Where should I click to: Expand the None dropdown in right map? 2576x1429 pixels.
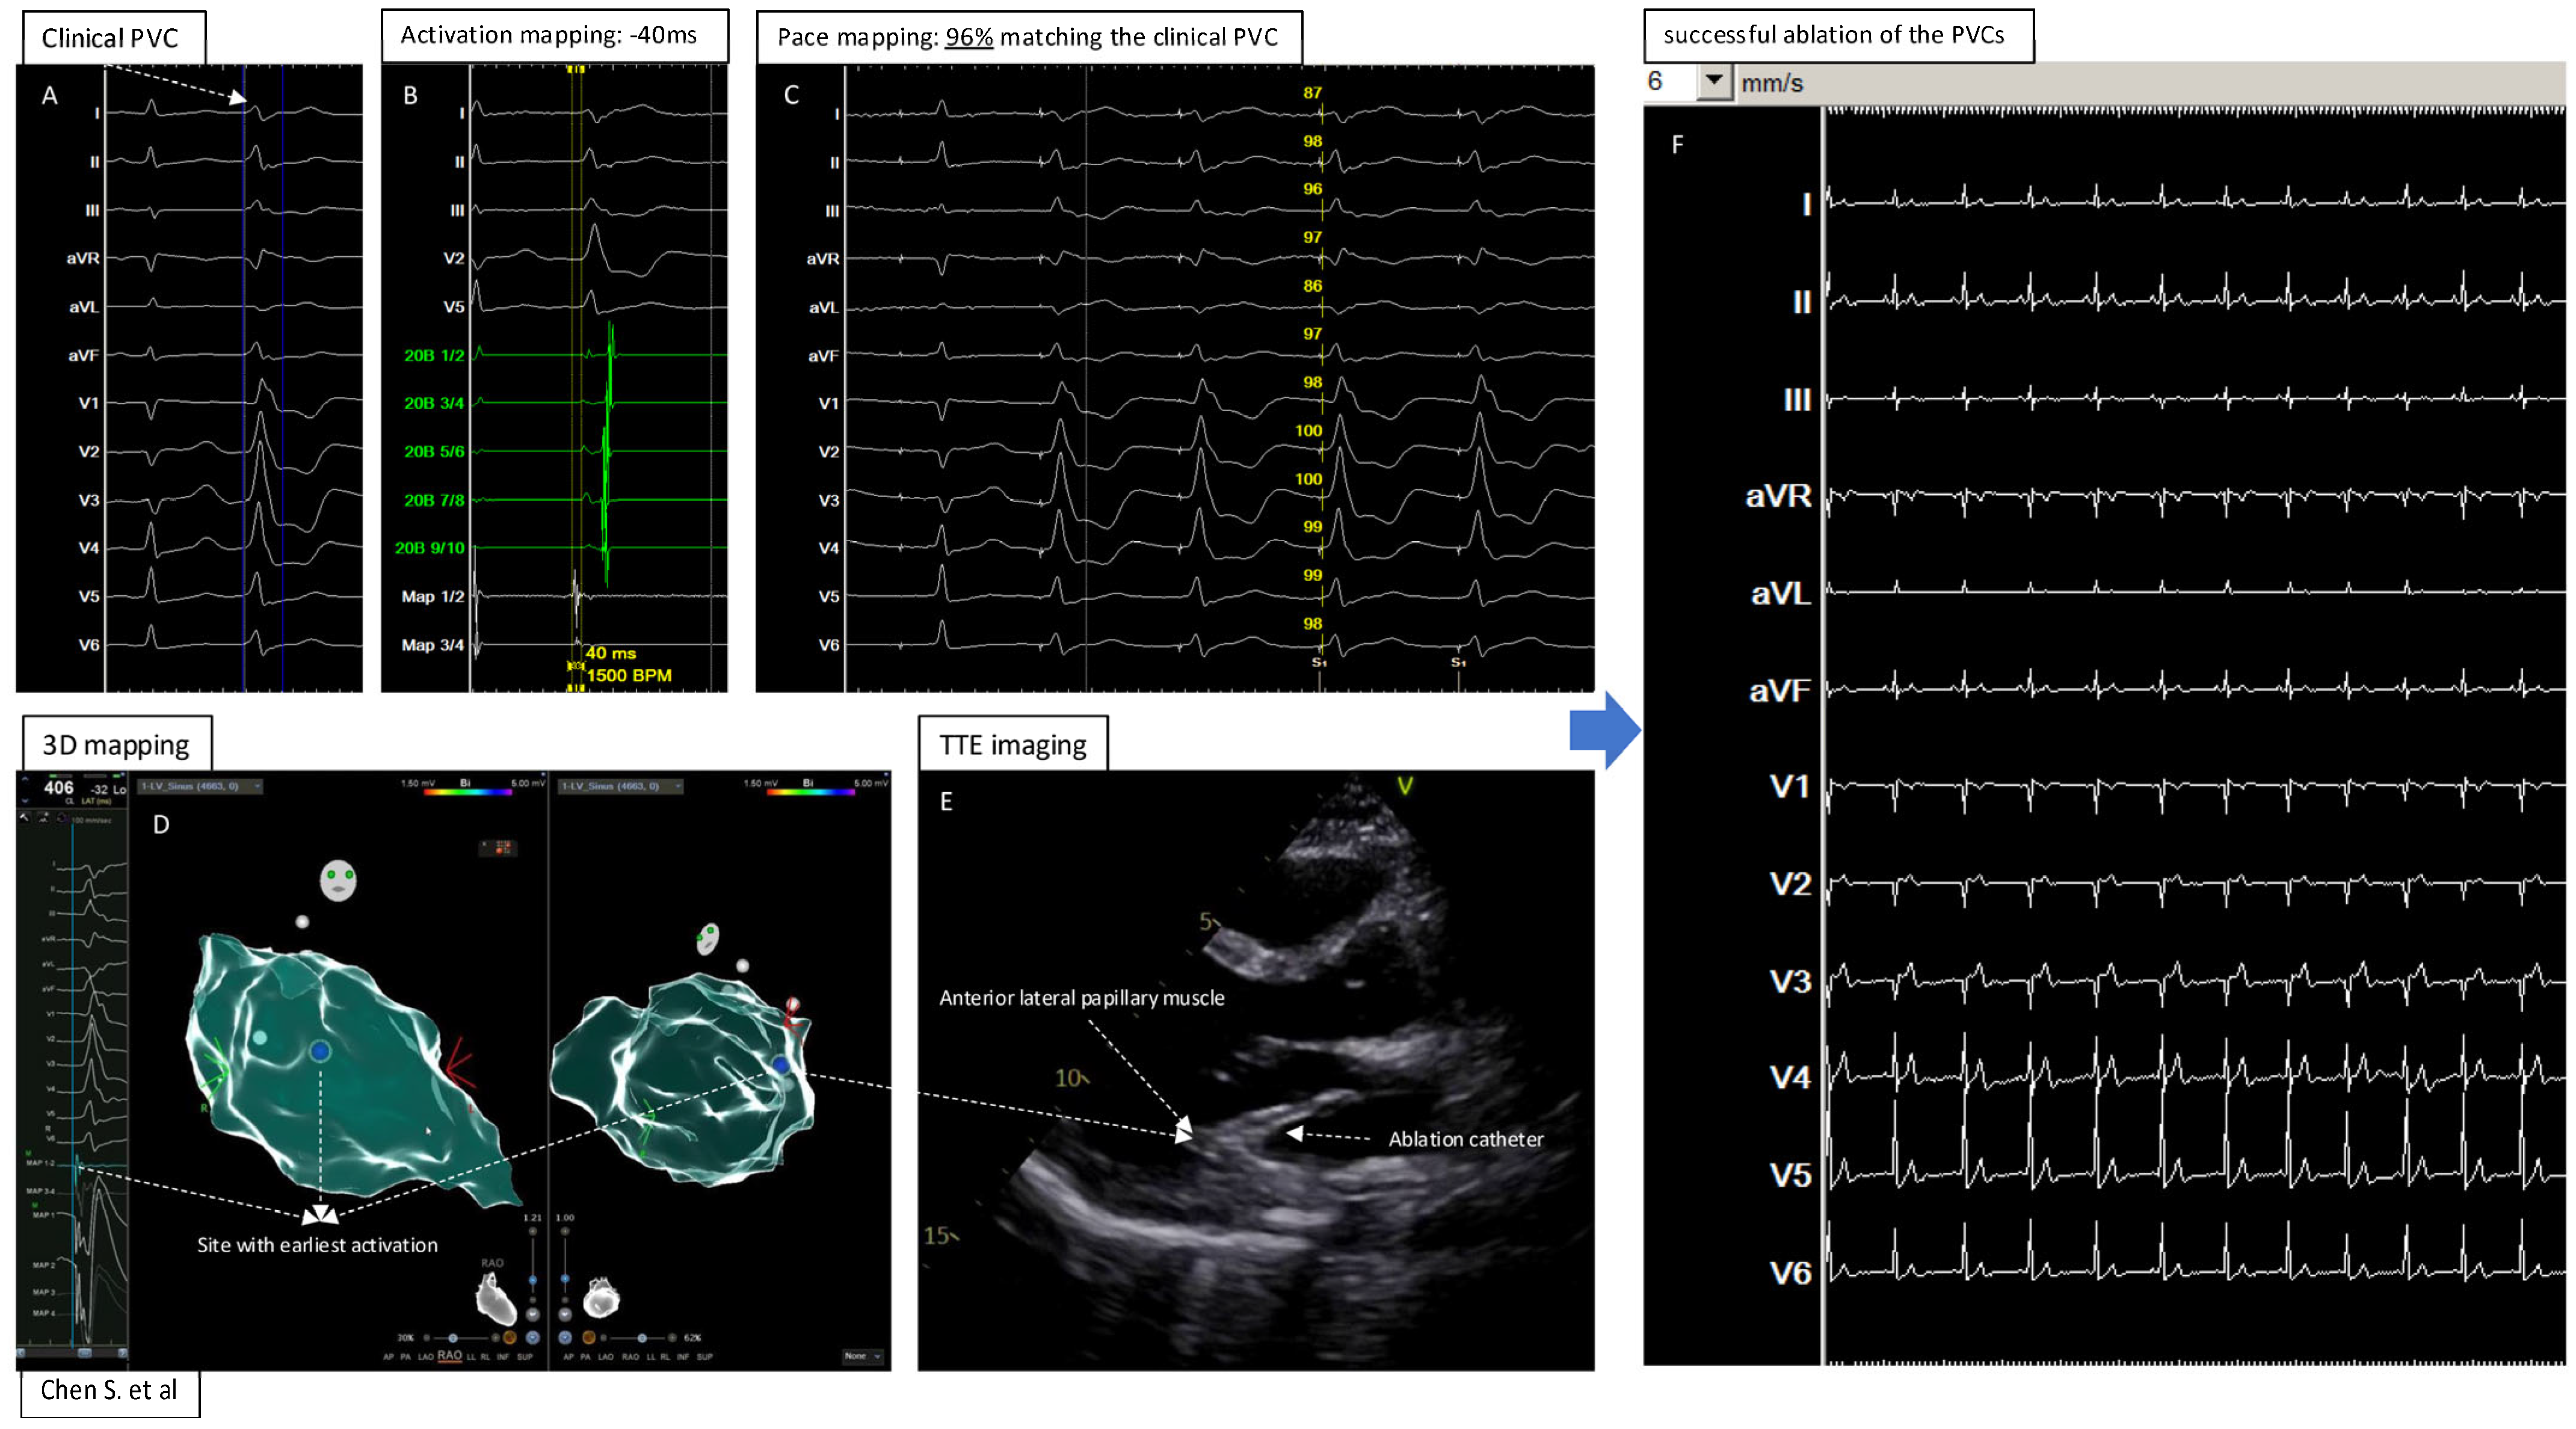pyautogui.click(x=877, y=1356)
